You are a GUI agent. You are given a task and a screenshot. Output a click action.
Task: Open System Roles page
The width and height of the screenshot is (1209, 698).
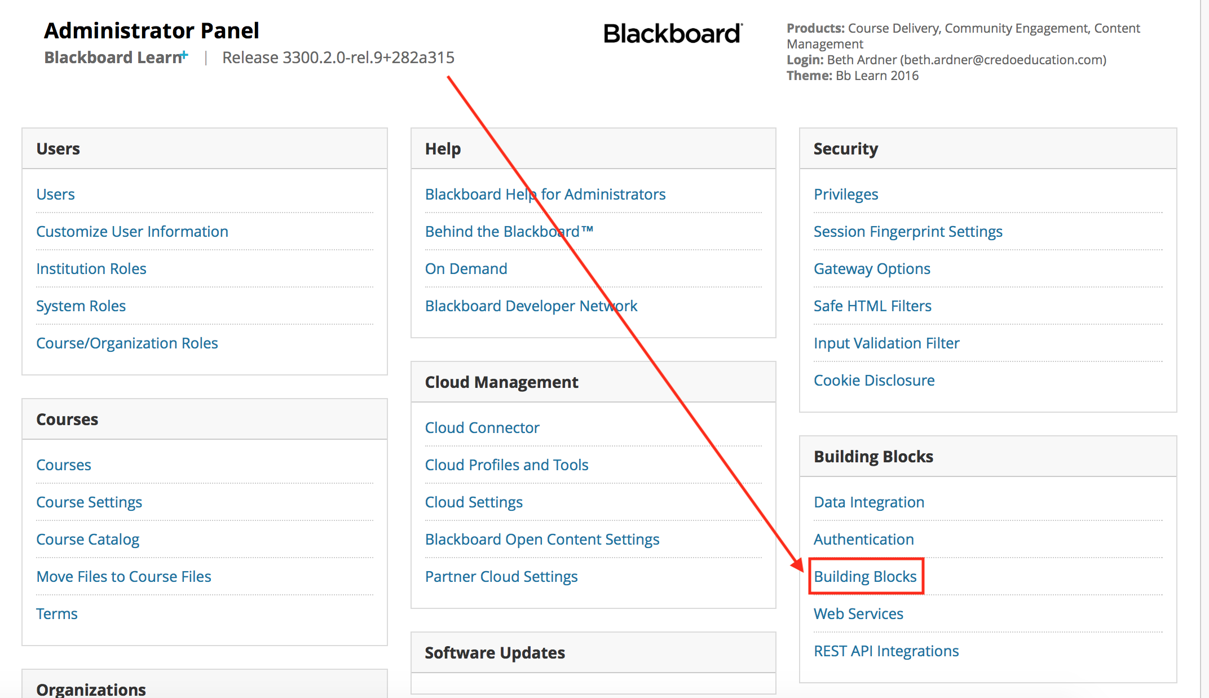pos(81,306)
